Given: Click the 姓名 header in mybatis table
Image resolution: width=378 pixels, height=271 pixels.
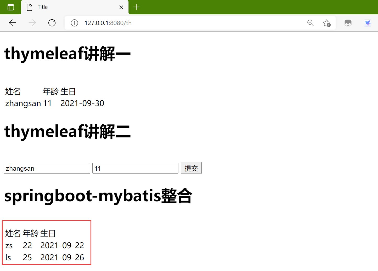Looking at the screenshot, I should click(x=13, y=233).
